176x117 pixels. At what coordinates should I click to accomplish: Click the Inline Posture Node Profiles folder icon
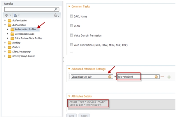coord(12,38)
